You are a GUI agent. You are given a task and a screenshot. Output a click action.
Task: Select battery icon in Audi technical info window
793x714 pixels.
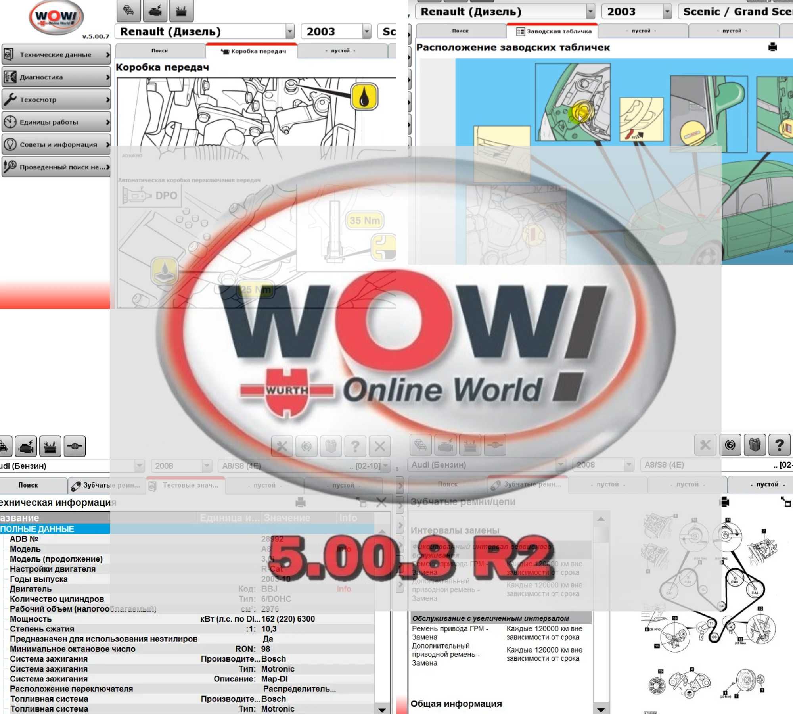pos(50,447)
